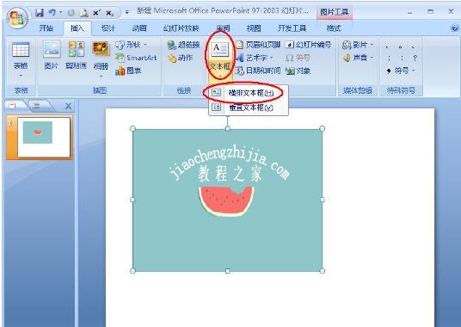
Task: Open the 开发工具 ribbon tab
Action: (292, 28)
